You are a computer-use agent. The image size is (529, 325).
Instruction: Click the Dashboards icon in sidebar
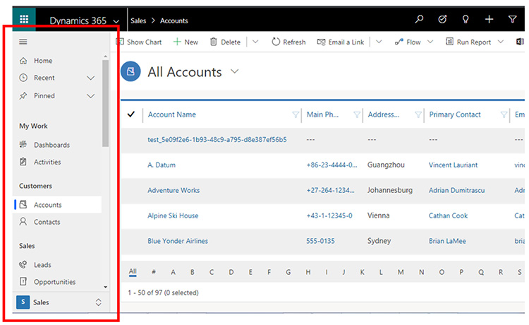coord(23,145)
